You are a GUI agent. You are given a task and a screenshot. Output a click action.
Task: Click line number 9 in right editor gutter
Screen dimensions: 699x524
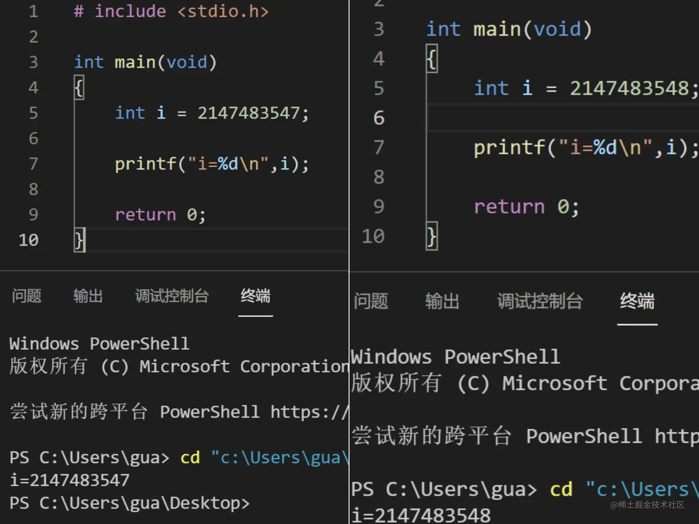(379, 207)
